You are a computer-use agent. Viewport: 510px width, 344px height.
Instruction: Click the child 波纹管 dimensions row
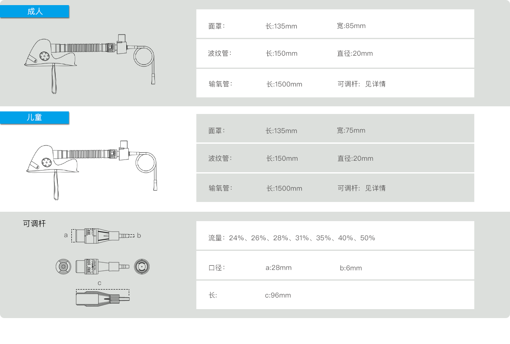335,159
